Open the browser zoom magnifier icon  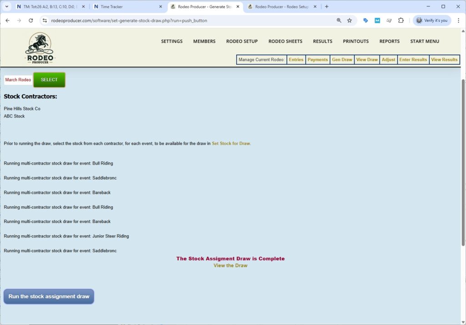pos(339,21)
